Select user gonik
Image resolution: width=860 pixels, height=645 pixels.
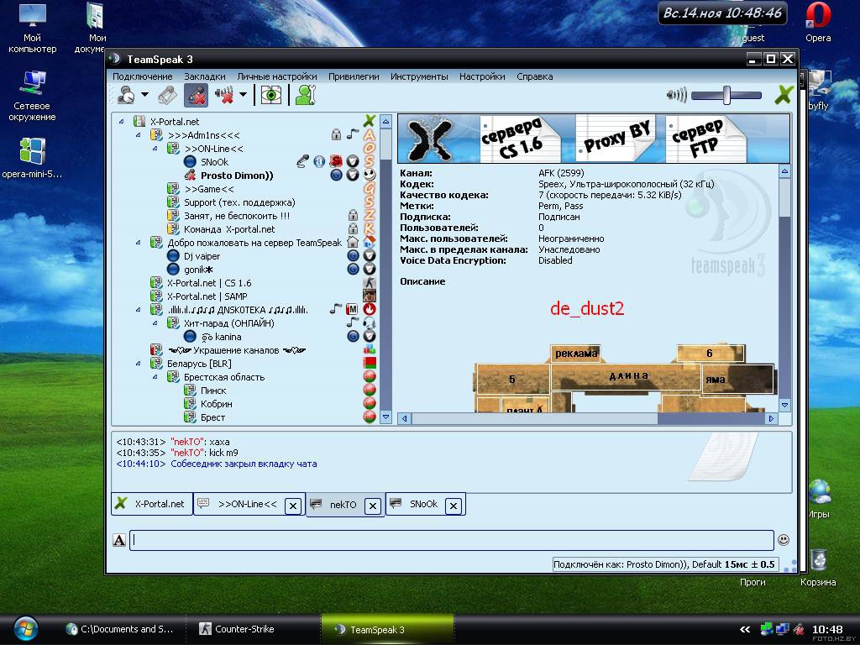[198, 270]
